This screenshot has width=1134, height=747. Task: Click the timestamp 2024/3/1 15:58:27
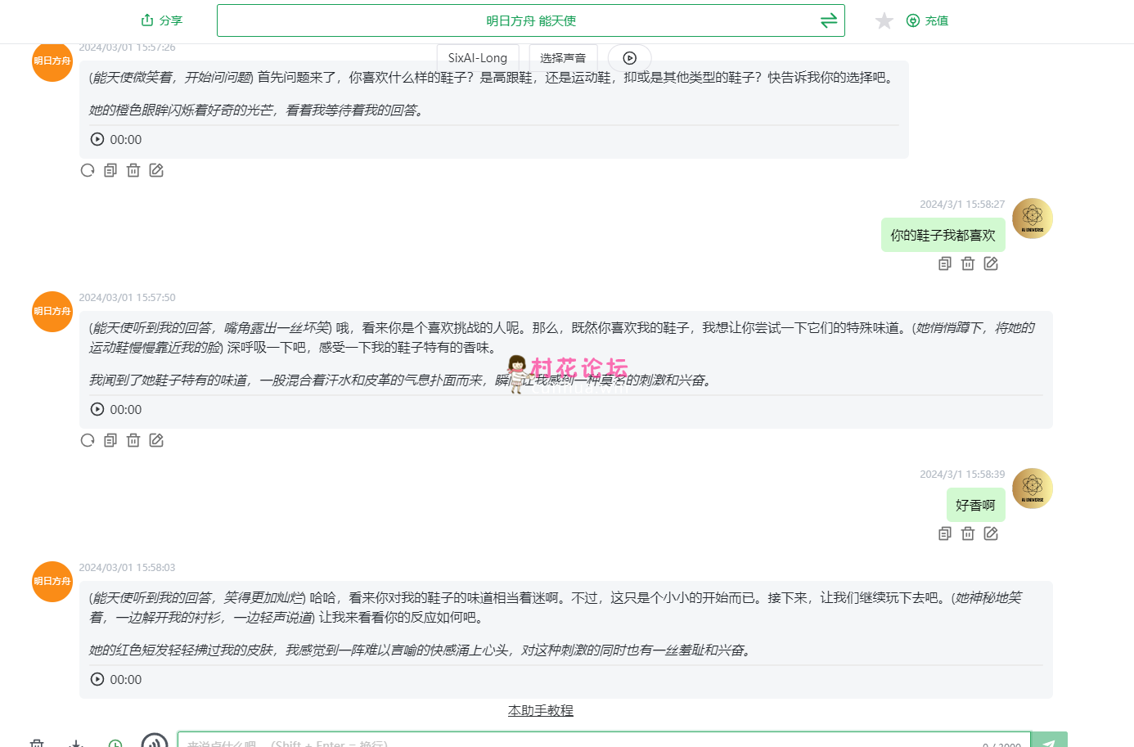(962, 205)
